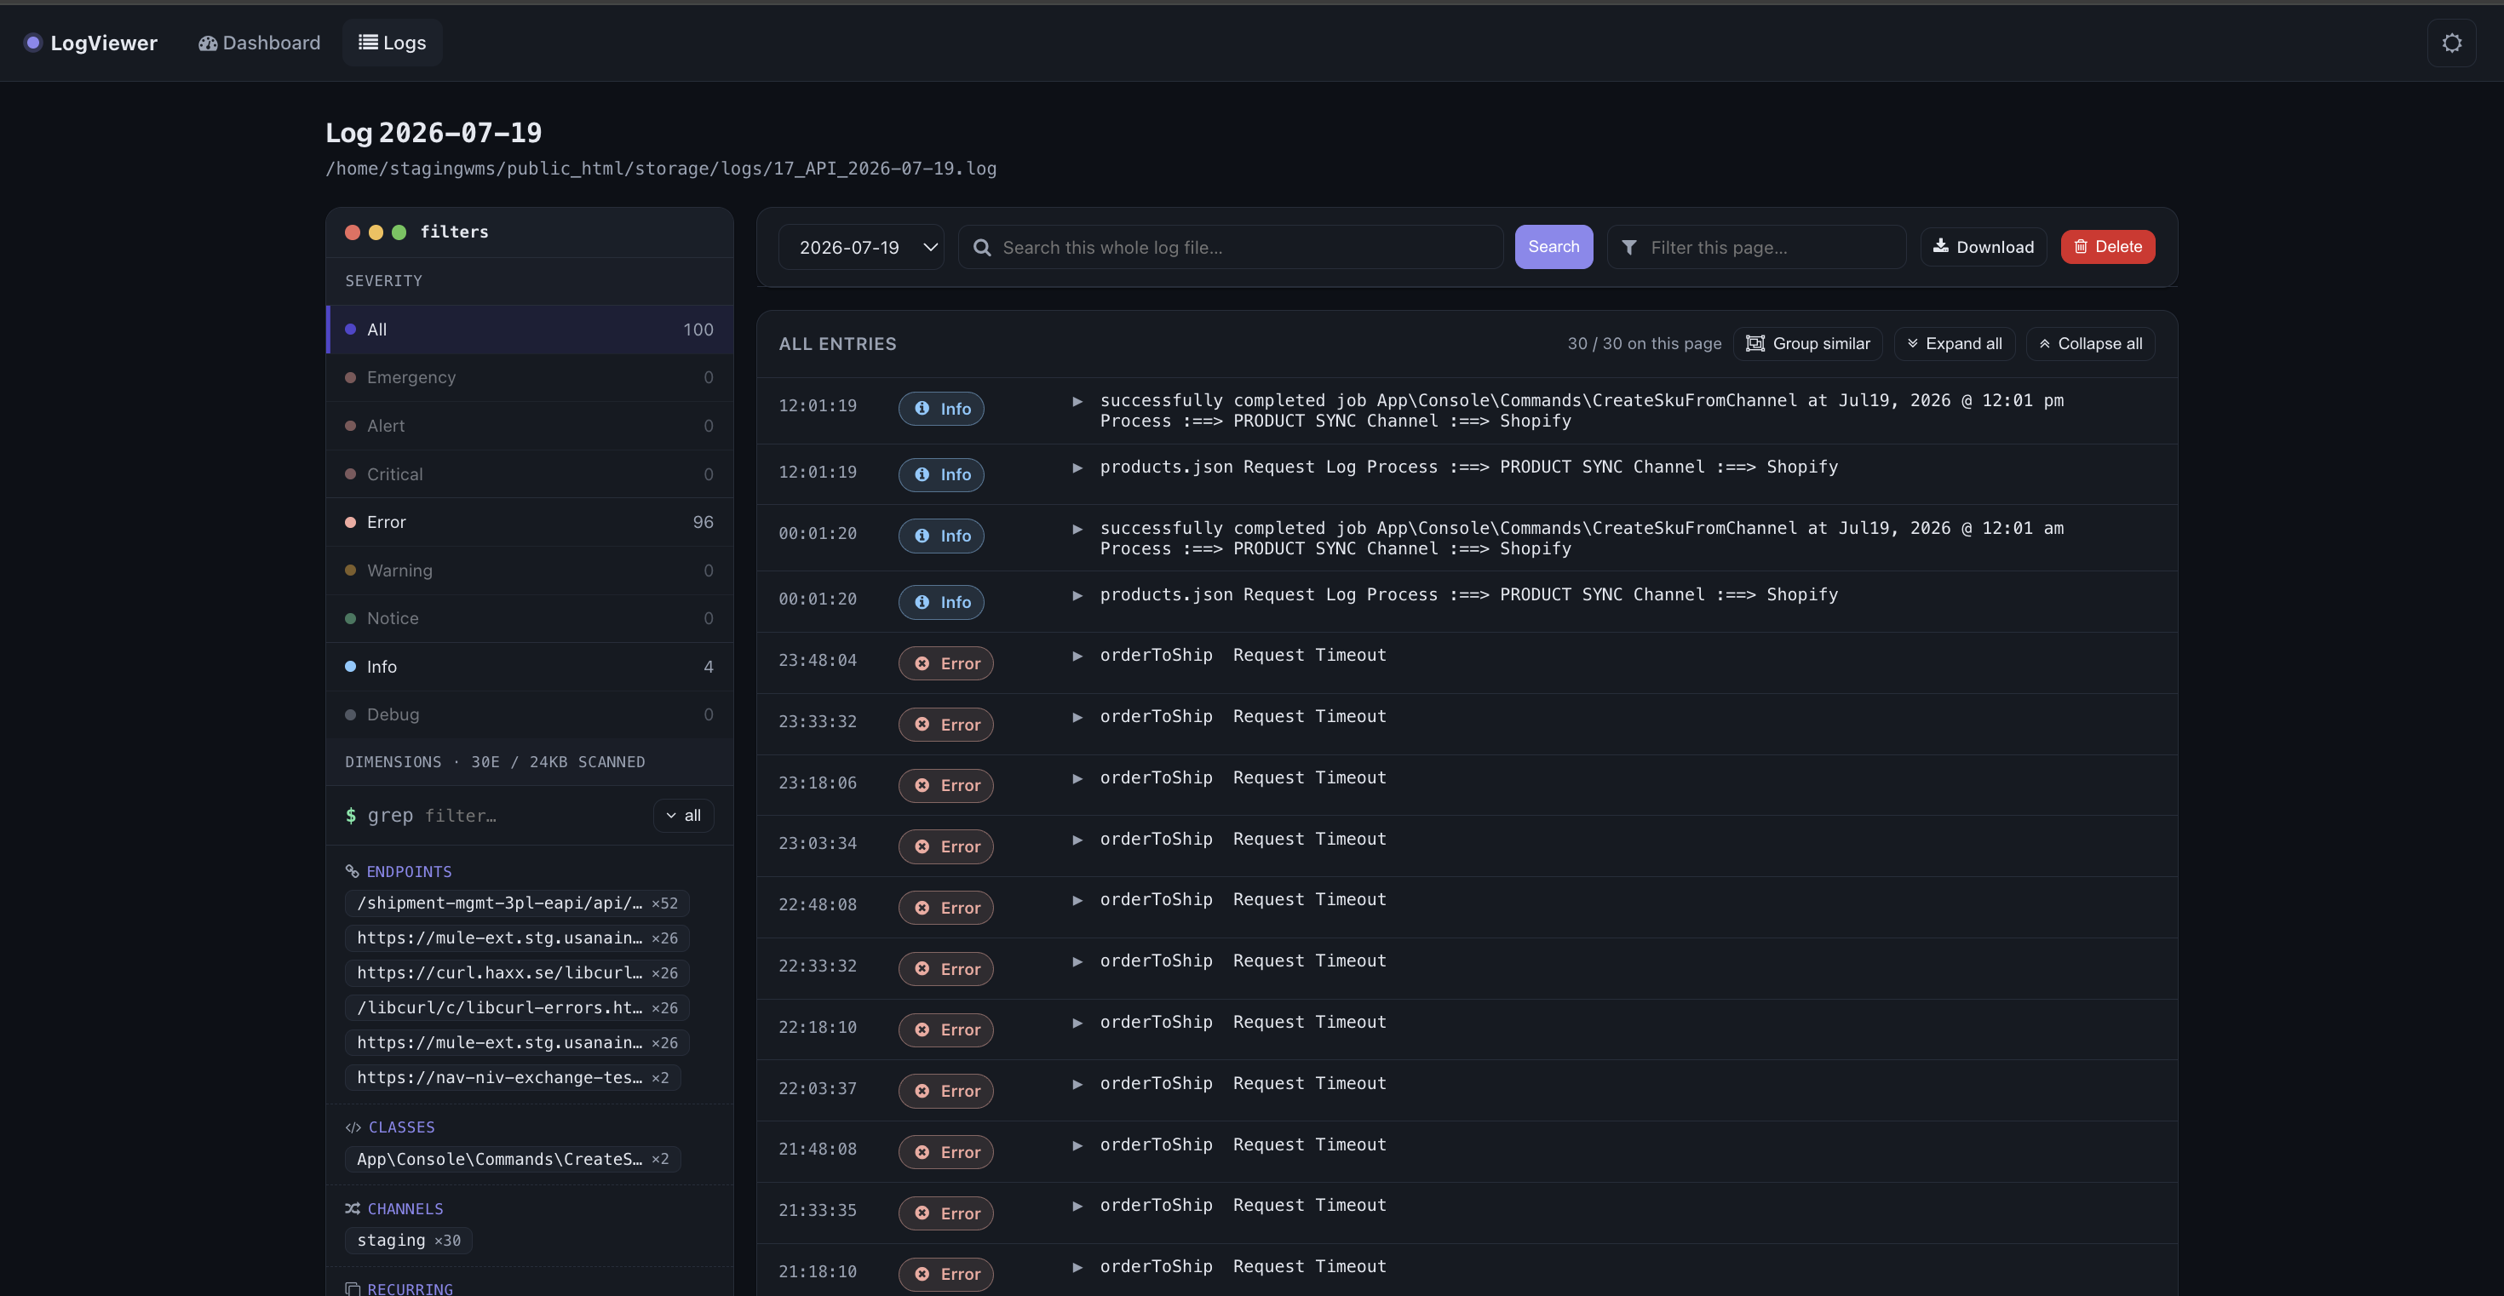This screenshot has width=2504, height=1296.
Task: Click the /shipment-mgmt-3pl-eapi endpoint chip
Action: click(517, 903)
